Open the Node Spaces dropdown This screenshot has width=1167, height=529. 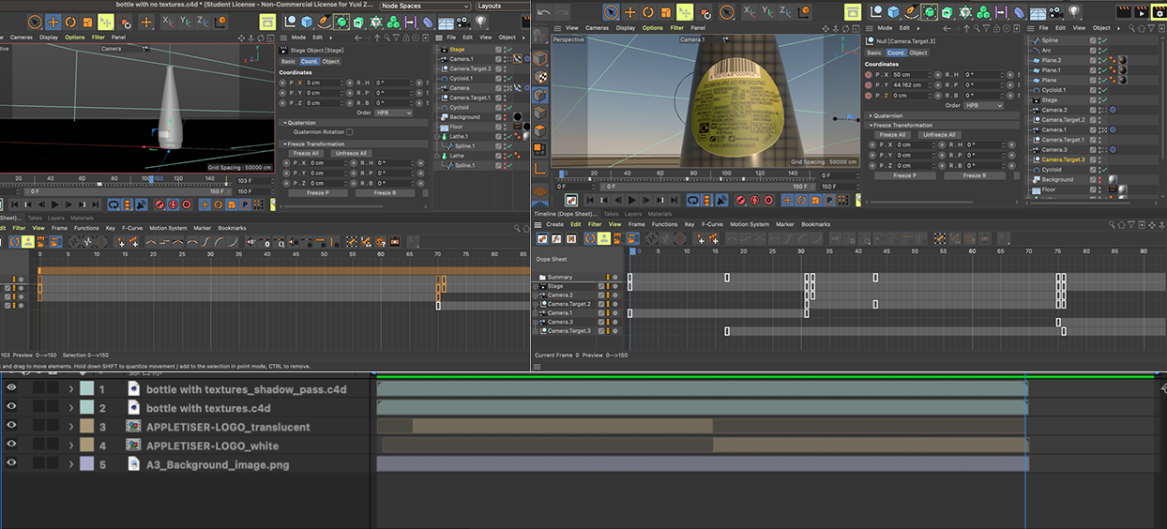pyautogui.click(x=424, y=6)
